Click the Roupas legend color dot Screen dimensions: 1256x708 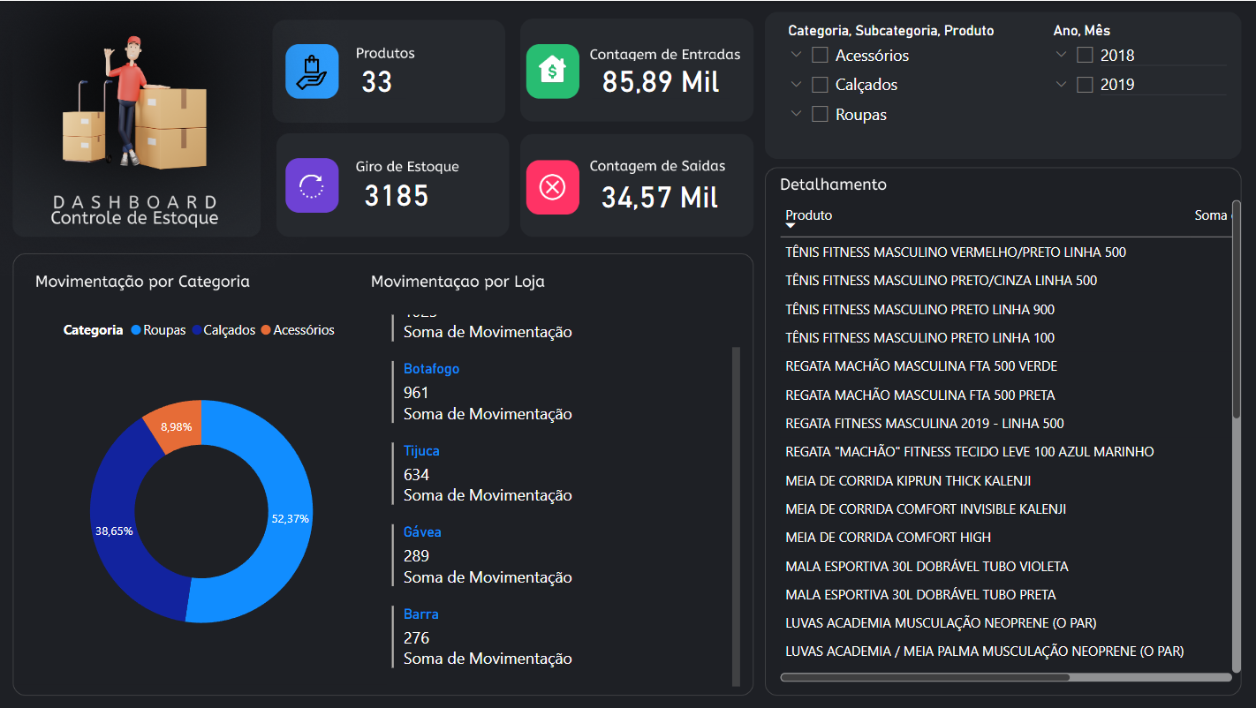(136, 330)
